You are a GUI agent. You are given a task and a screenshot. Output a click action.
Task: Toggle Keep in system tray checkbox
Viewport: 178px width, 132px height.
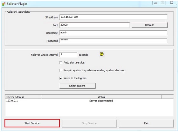pyautogui.click(x=61, y=70)
